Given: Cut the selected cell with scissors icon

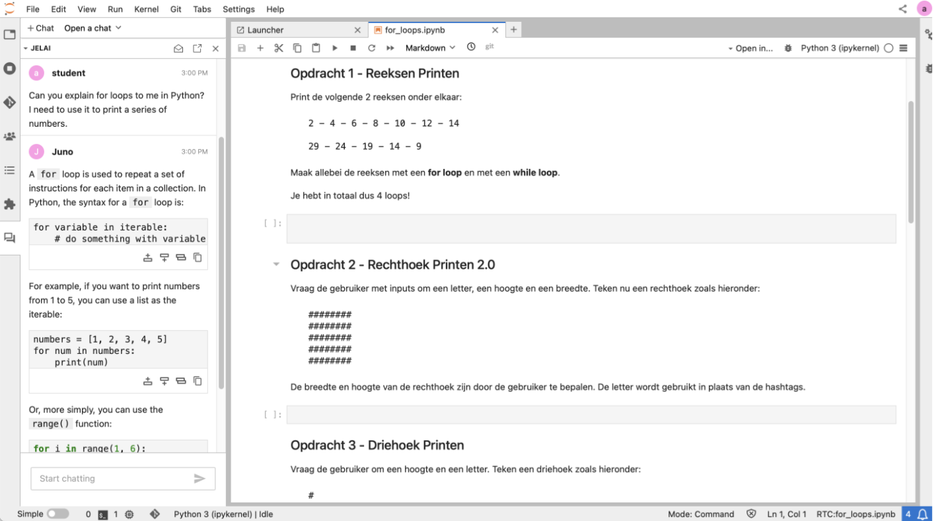Looking at the screenshot, I should pos(279,48).
